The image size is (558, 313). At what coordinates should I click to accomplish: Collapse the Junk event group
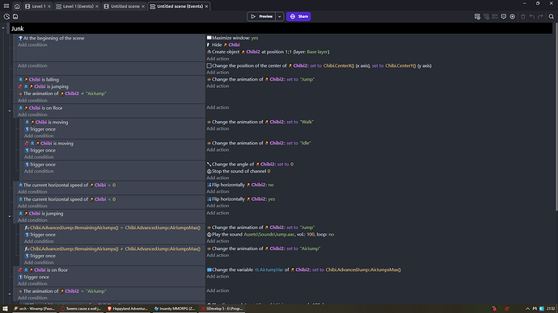click(x=3, y=28)
